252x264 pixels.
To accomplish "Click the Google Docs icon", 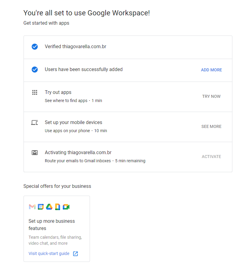I will (58, 207).
